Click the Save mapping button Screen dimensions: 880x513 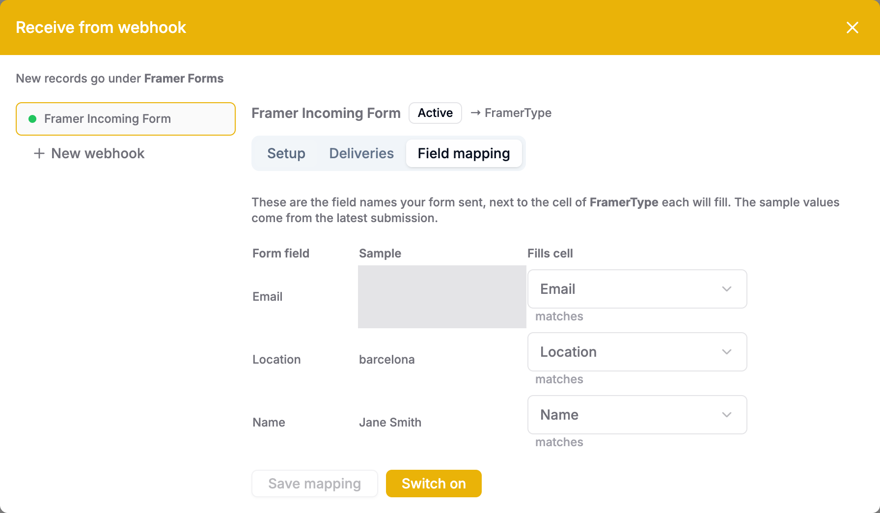[x=315, y=484]
